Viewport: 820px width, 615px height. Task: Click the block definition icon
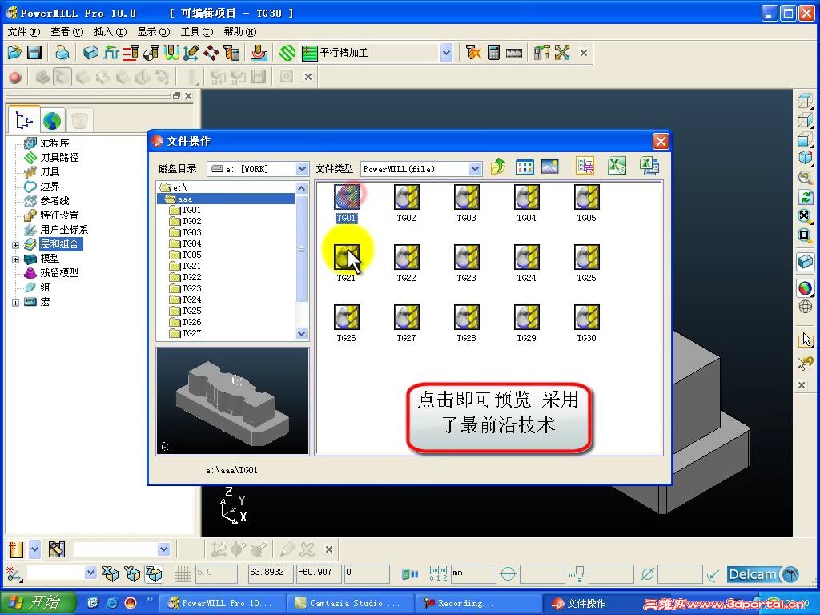pos(90,52)
